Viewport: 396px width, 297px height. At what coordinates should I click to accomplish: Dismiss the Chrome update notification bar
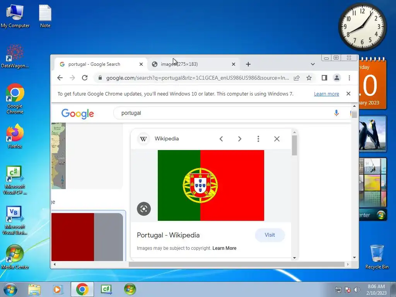(x=348, y=94)
